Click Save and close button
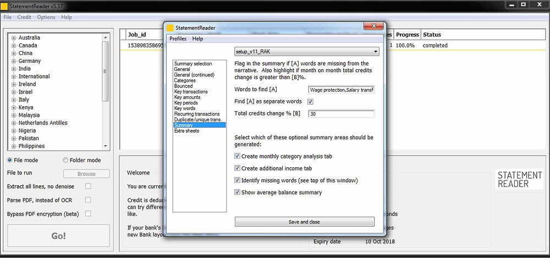This screenshot has height=258, width=550. [305, 222]
